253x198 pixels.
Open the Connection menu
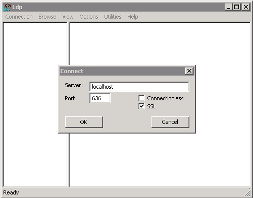19,17
